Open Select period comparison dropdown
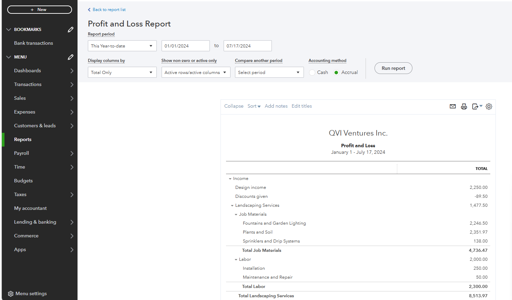512x300 pixels. [x=269, y=72]
